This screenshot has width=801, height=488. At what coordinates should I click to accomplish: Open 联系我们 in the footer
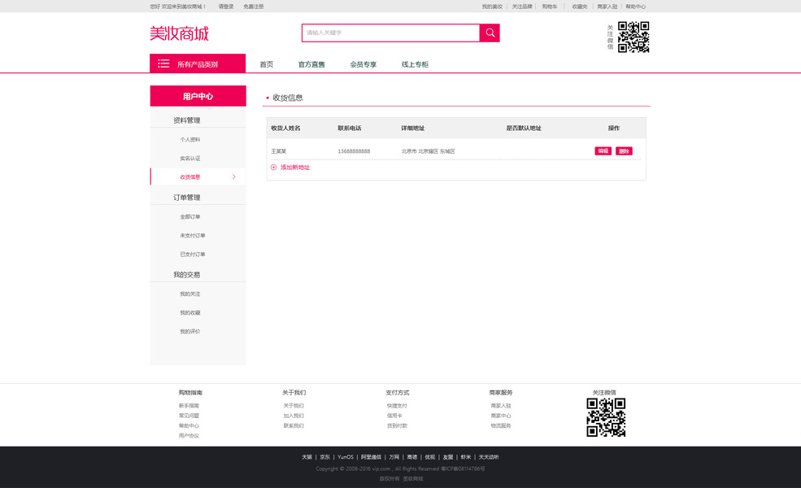[294, 425]
